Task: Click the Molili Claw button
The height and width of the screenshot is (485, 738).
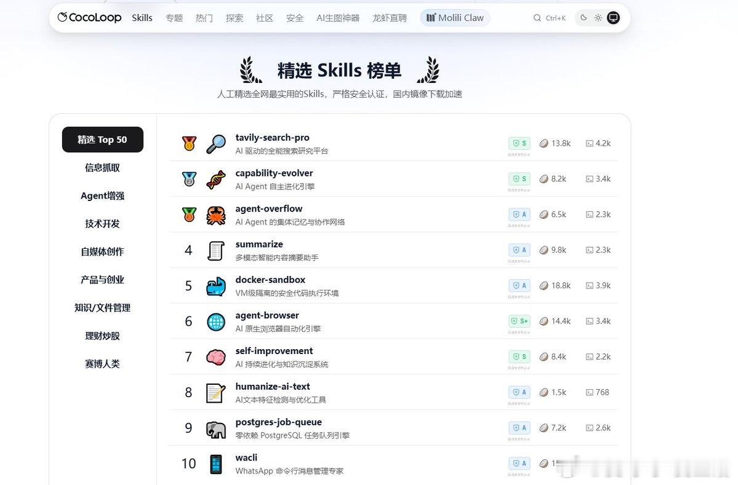Action: pos(455,18)
